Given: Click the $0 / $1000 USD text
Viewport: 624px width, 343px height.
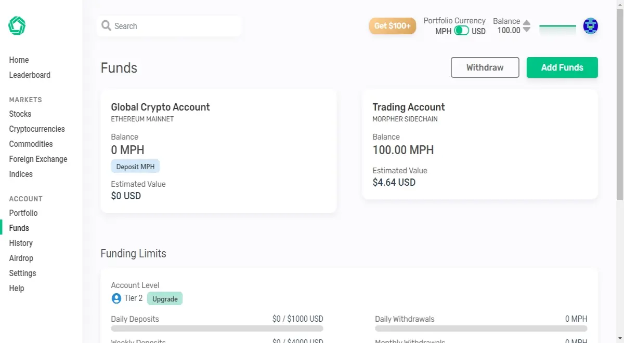Looking at the screenshot, I should [x=297, y=319].
